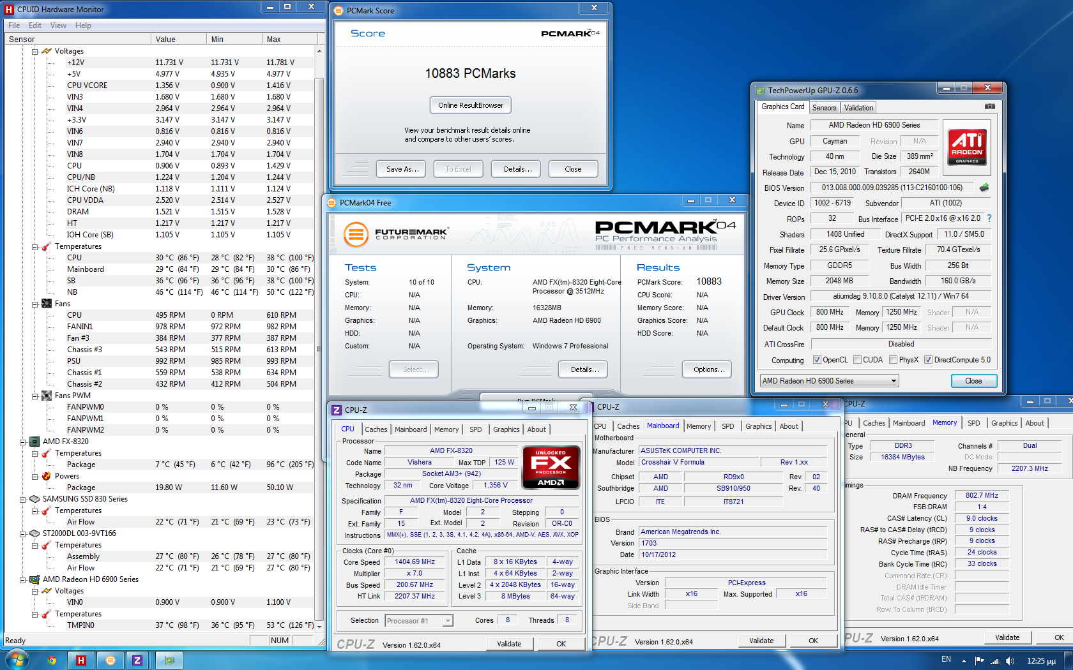
Task: Collapse the Voltages node at top of tree
Action: (35, 51)
